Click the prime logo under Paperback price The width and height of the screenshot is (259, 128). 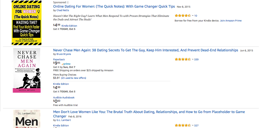point(66,64)
